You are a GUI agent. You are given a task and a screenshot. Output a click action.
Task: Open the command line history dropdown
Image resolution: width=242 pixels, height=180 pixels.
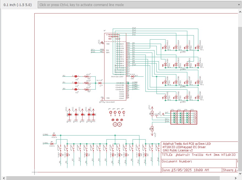tap(239, 5)
